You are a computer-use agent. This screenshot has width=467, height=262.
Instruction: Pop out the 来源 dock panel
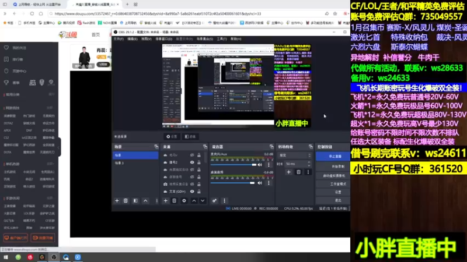(205, 147)
